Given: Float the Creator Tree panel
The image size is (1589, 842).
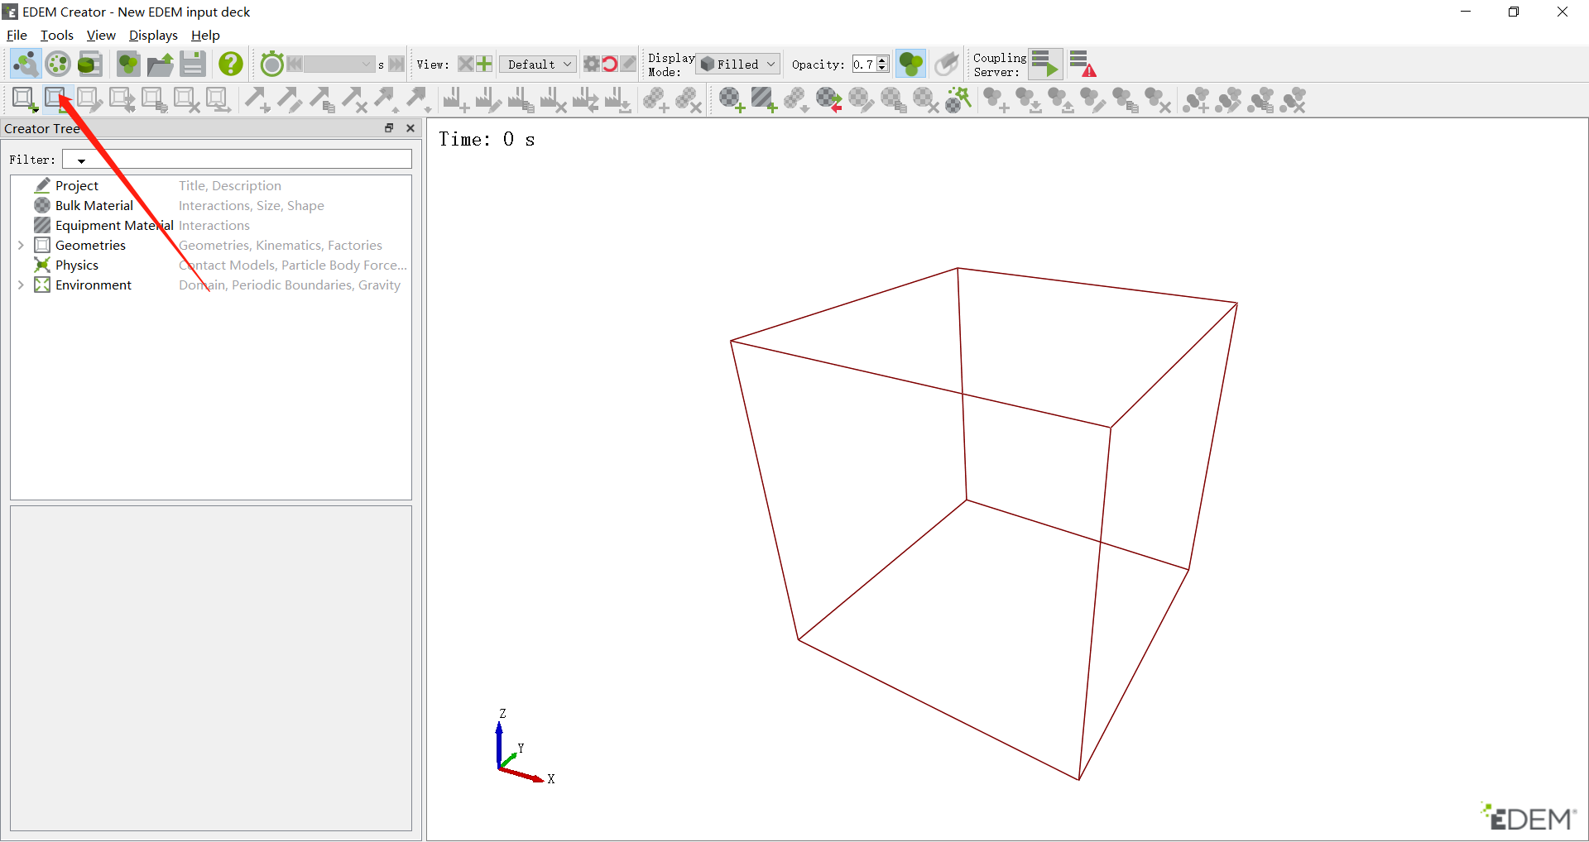Looking at the screenshot, I should pyautogui.click(x=389, y=128).
